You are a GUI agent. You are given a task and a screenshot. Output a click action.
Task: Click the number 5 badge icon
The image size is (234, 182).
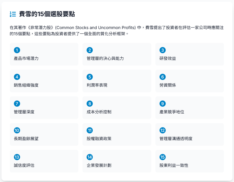(x=90, y=77)
